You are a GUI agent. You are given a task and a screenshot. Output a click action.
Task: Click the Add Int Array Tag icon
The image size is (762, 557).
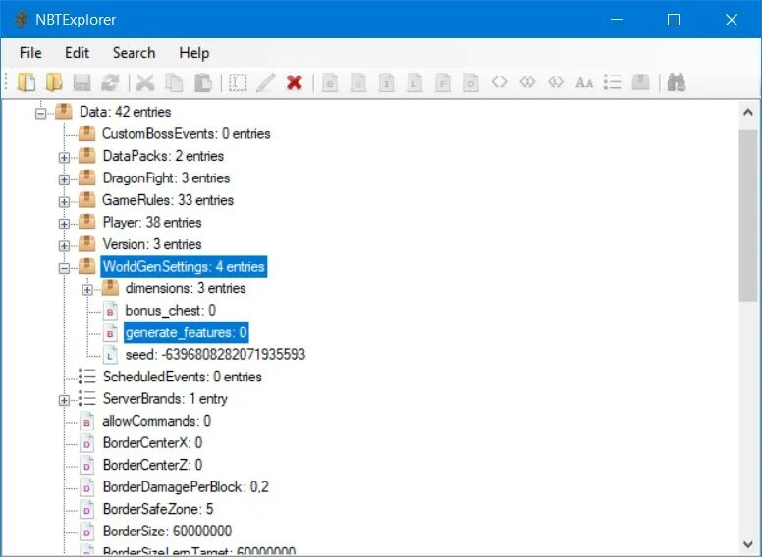coord(527,82)
